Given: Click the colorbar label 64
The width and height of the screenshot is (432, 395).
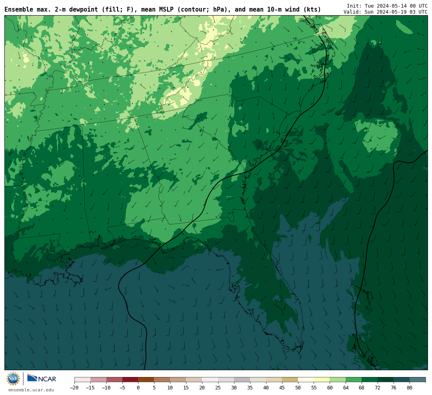Looking at the screenshot, I should pos(346,388).
